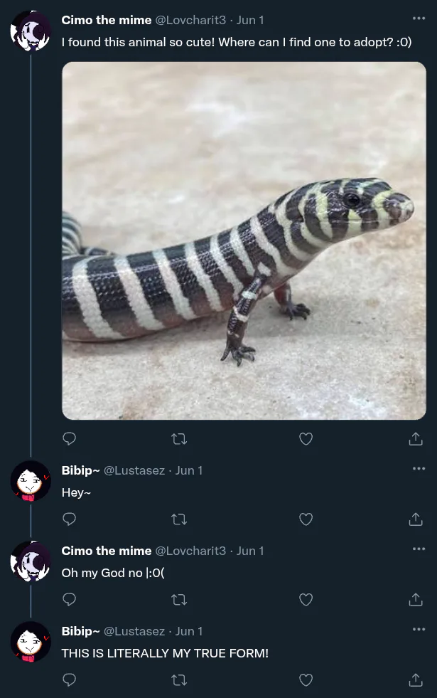The height and width of the screenshot is (698, 437).
Task: Open more options on "Hey~" tweet
Action: click(x=419, y=468)
